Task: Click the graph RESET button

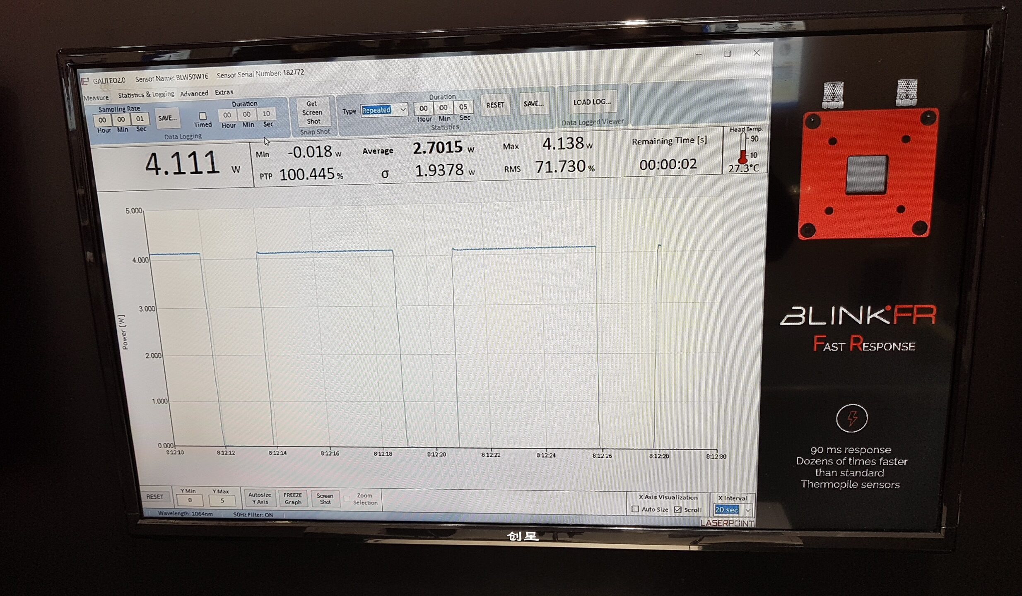Action: pyautogui.click(x=154, y=496)
